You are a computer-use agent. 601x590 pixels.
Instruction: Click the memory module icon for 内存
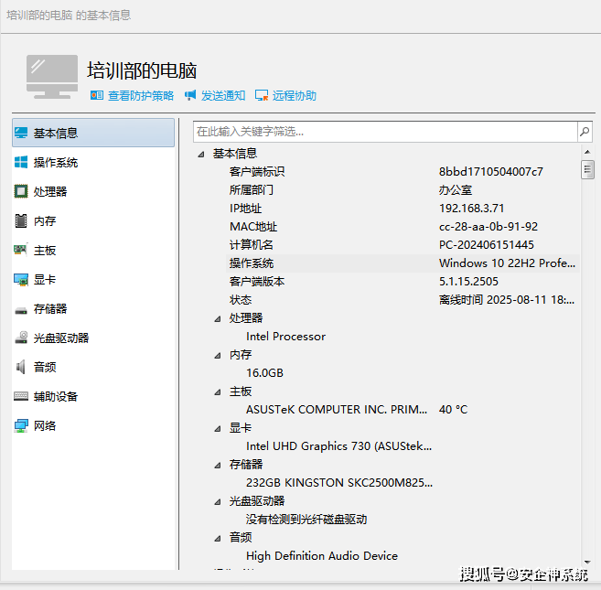click(21, 220)
